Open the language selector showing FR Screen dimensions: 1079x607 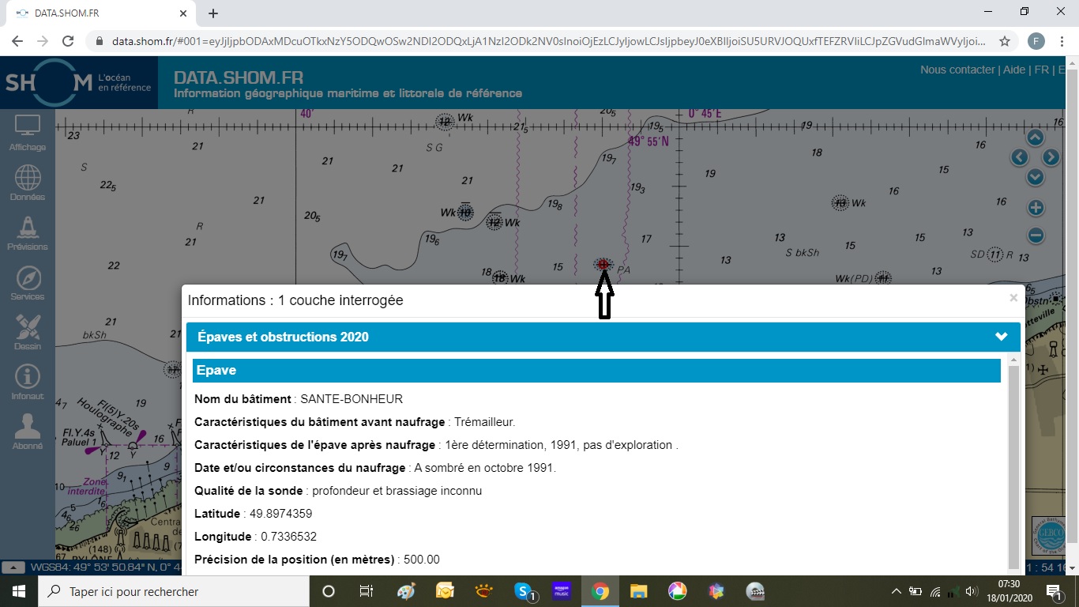point(1043,70)
